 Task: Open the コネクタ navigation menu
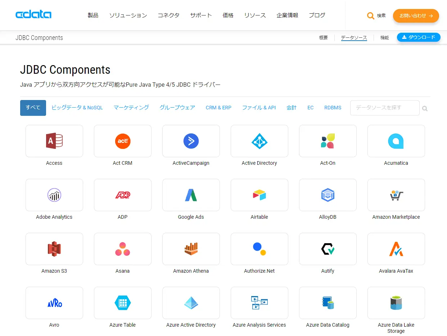(x=168, y=15)
